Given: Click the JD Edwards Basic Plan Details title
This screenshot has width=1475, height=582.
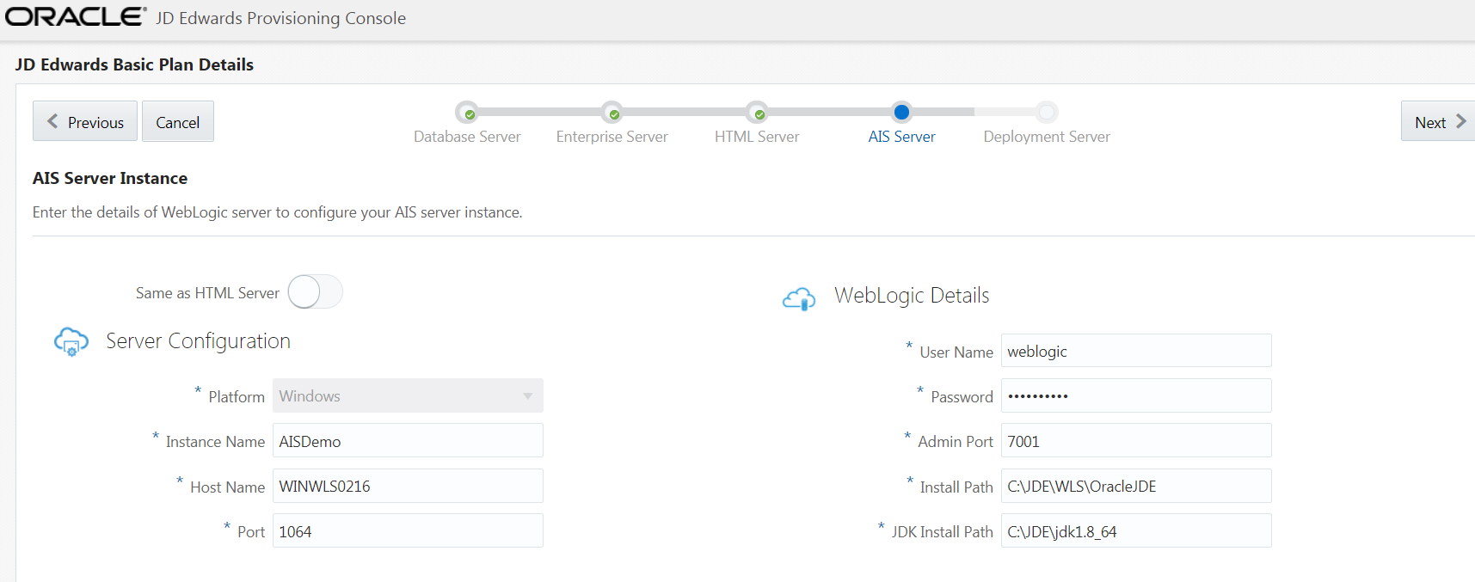Looking at the screenshot, I should tap(134, 64).
